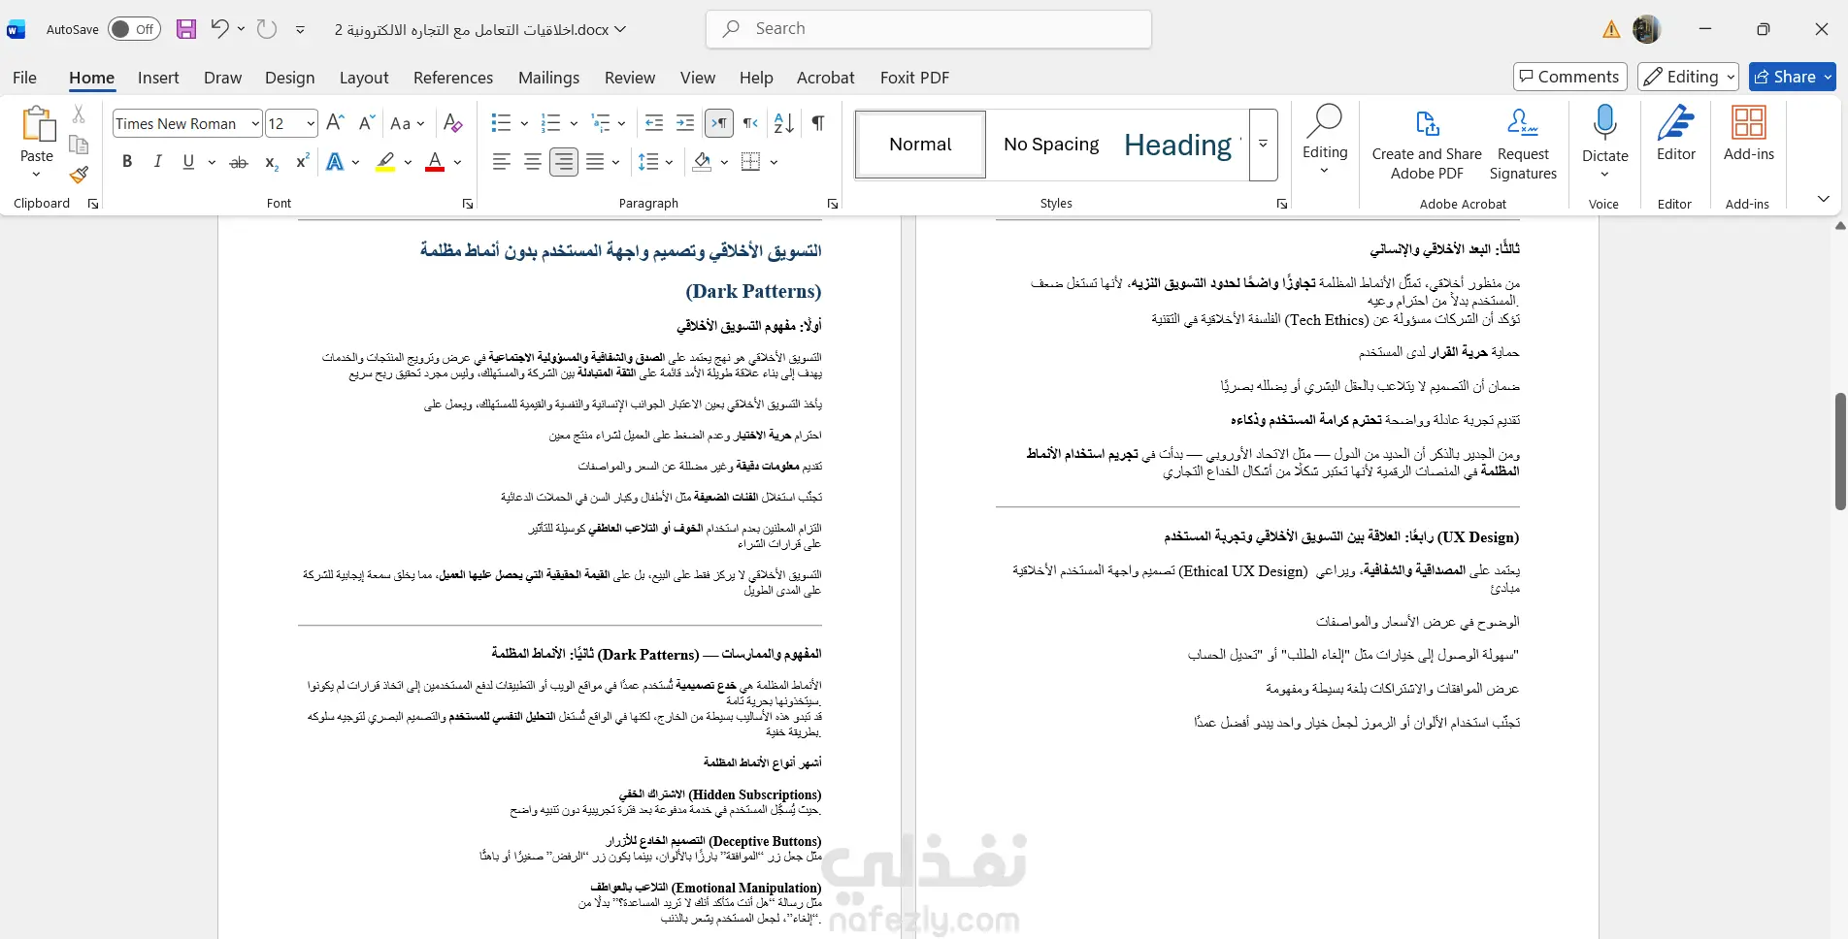Show paragraph marks and hidden symbols
The width and height of the screenshot is (1848, 939).
click(818, 123)
